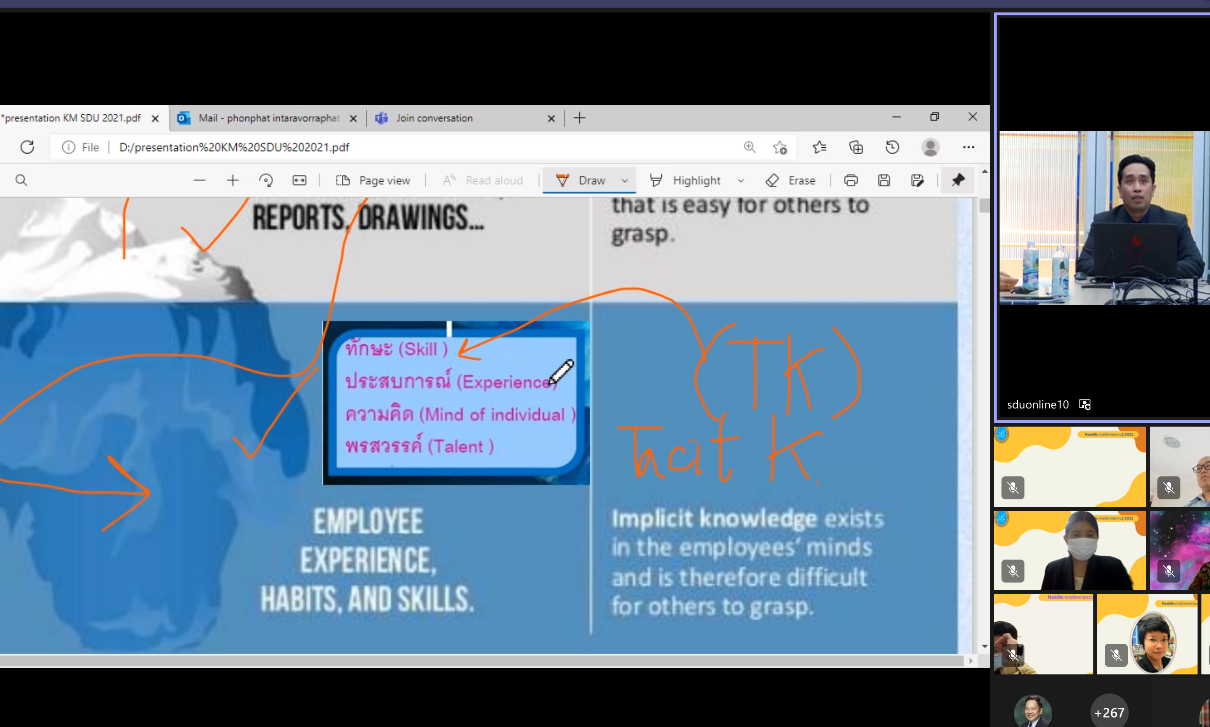Zoom in with the plus icon
1210x727 pixels.
coord(233,180)
